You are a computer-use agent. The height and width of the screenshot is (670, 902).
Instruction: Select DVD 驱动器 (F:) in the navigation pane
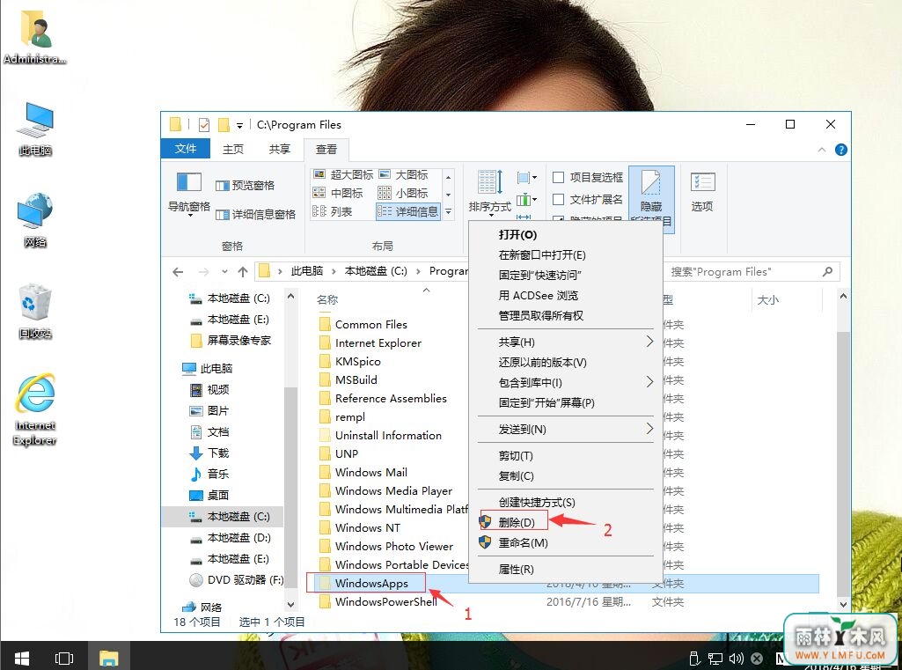tap(237, 579)
